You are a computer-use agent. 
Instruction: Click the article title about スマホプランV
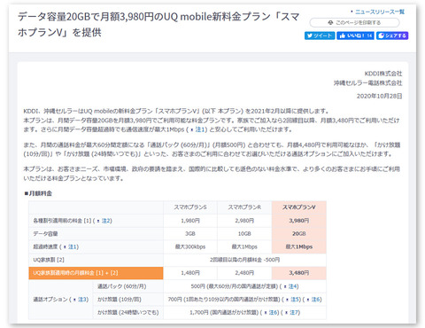coord(158,25)
